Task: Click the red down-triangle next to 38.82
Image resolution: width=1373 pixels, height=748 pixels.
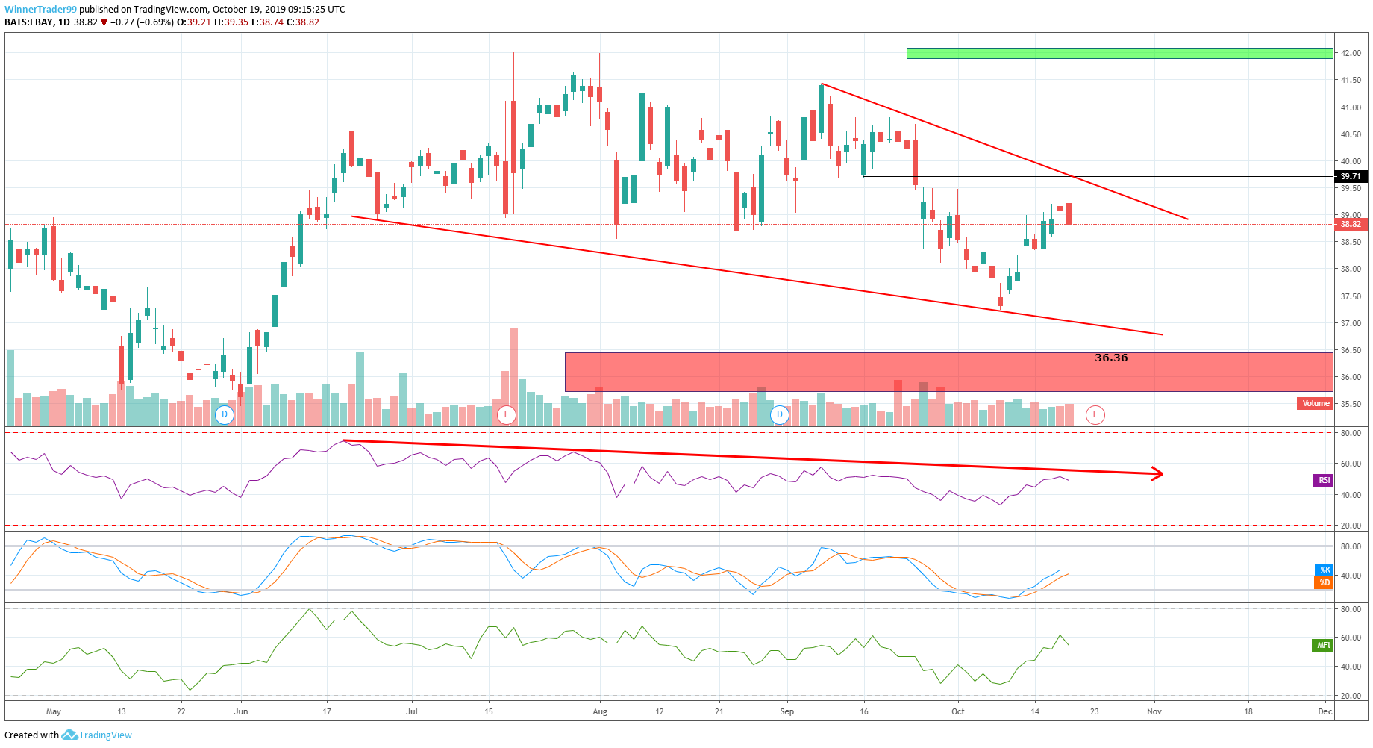Action: point(104,22)
